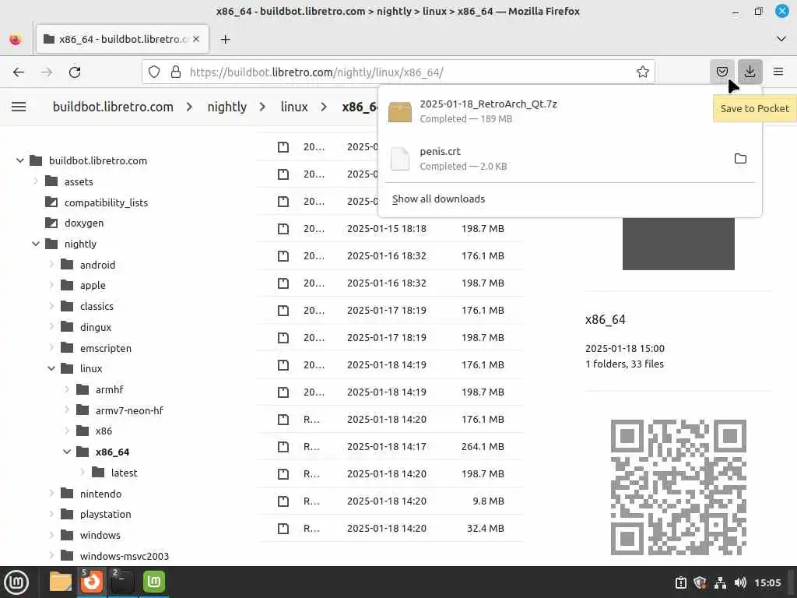Go to the nightly breadcrumb
Viewport: 797px width, 598px height.
coord(226,107)
